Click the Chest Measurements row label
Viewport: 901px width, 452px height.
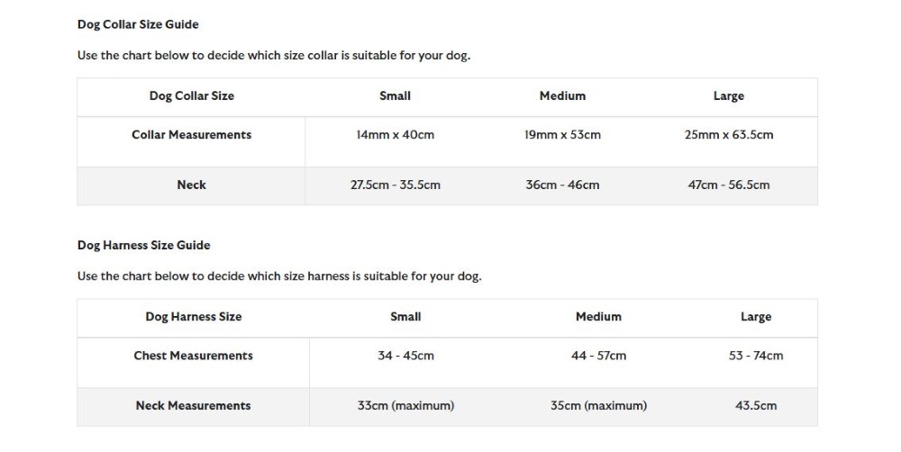(194, 356)
